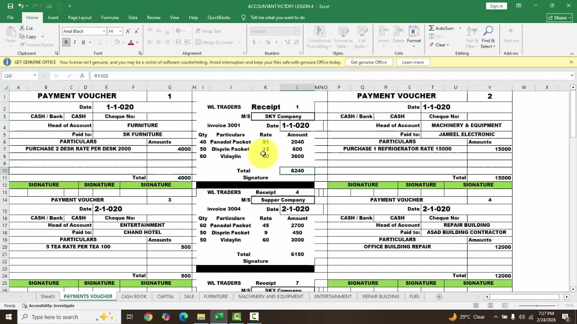Click Get genuine Office button
Screen dimensions: 577x324
coord(369,62)
